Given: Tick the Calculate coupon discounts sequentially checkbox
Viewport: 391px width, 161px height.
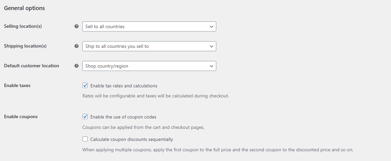Looking at the screenshot, I should [x=85, y=139].
